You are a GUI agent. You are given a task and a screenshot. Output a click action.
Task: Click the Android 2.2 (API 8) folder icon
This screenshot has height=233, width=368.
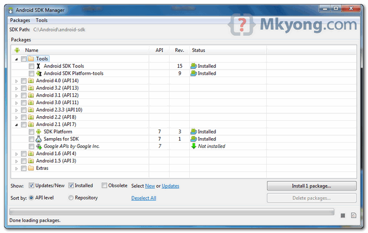(x=31, y=117)
